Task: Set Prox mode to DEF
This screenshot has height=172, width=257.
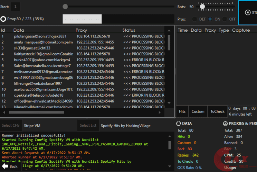Action: [195, 19]
